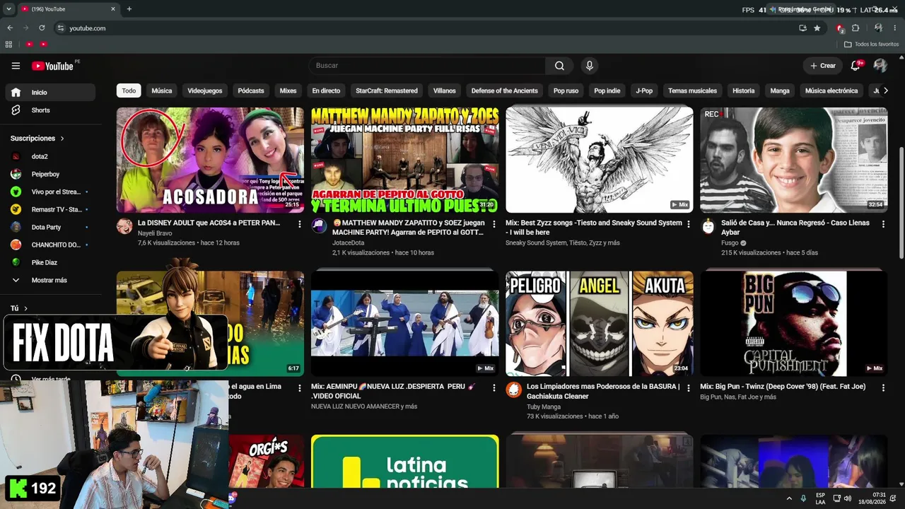
Task: Select the Videojuegos filter chip
Action: click(205, 90)
